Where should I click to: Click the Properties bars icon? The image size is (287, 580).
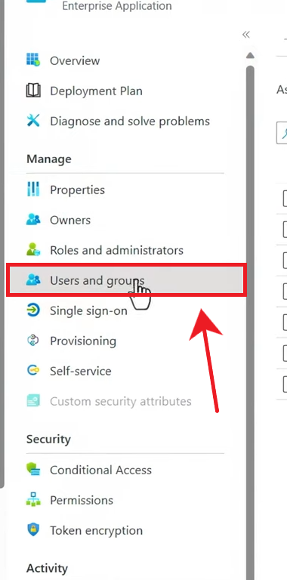tap(33, 190)
